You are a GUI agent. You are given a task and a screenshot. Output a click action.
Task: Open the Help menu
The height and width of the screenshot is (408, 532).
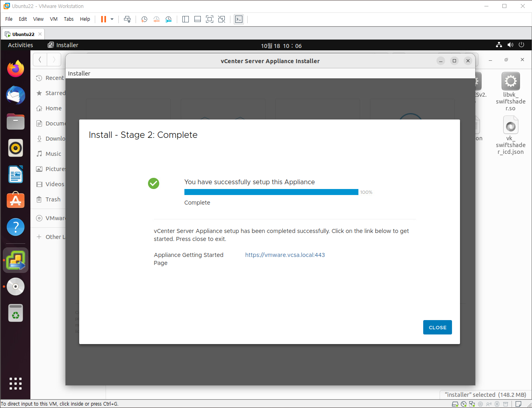85,19
